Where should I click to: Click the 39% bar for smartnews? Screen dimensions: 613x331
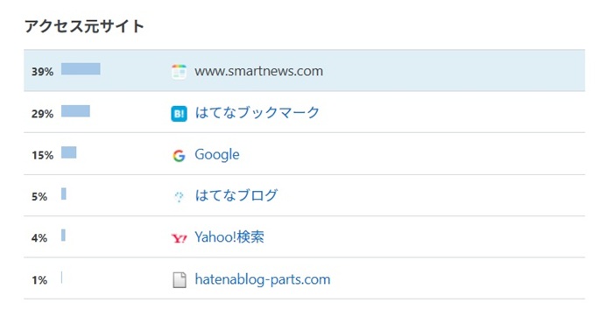tap(81, 69)
